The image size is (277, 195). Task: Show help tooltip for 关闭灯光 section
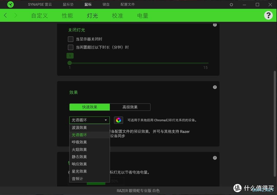tap(215, 25)
